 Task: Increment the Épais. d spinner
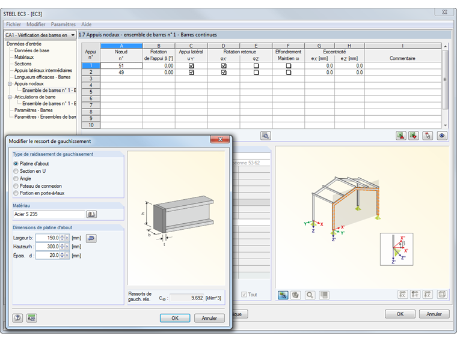click(62, 254)
